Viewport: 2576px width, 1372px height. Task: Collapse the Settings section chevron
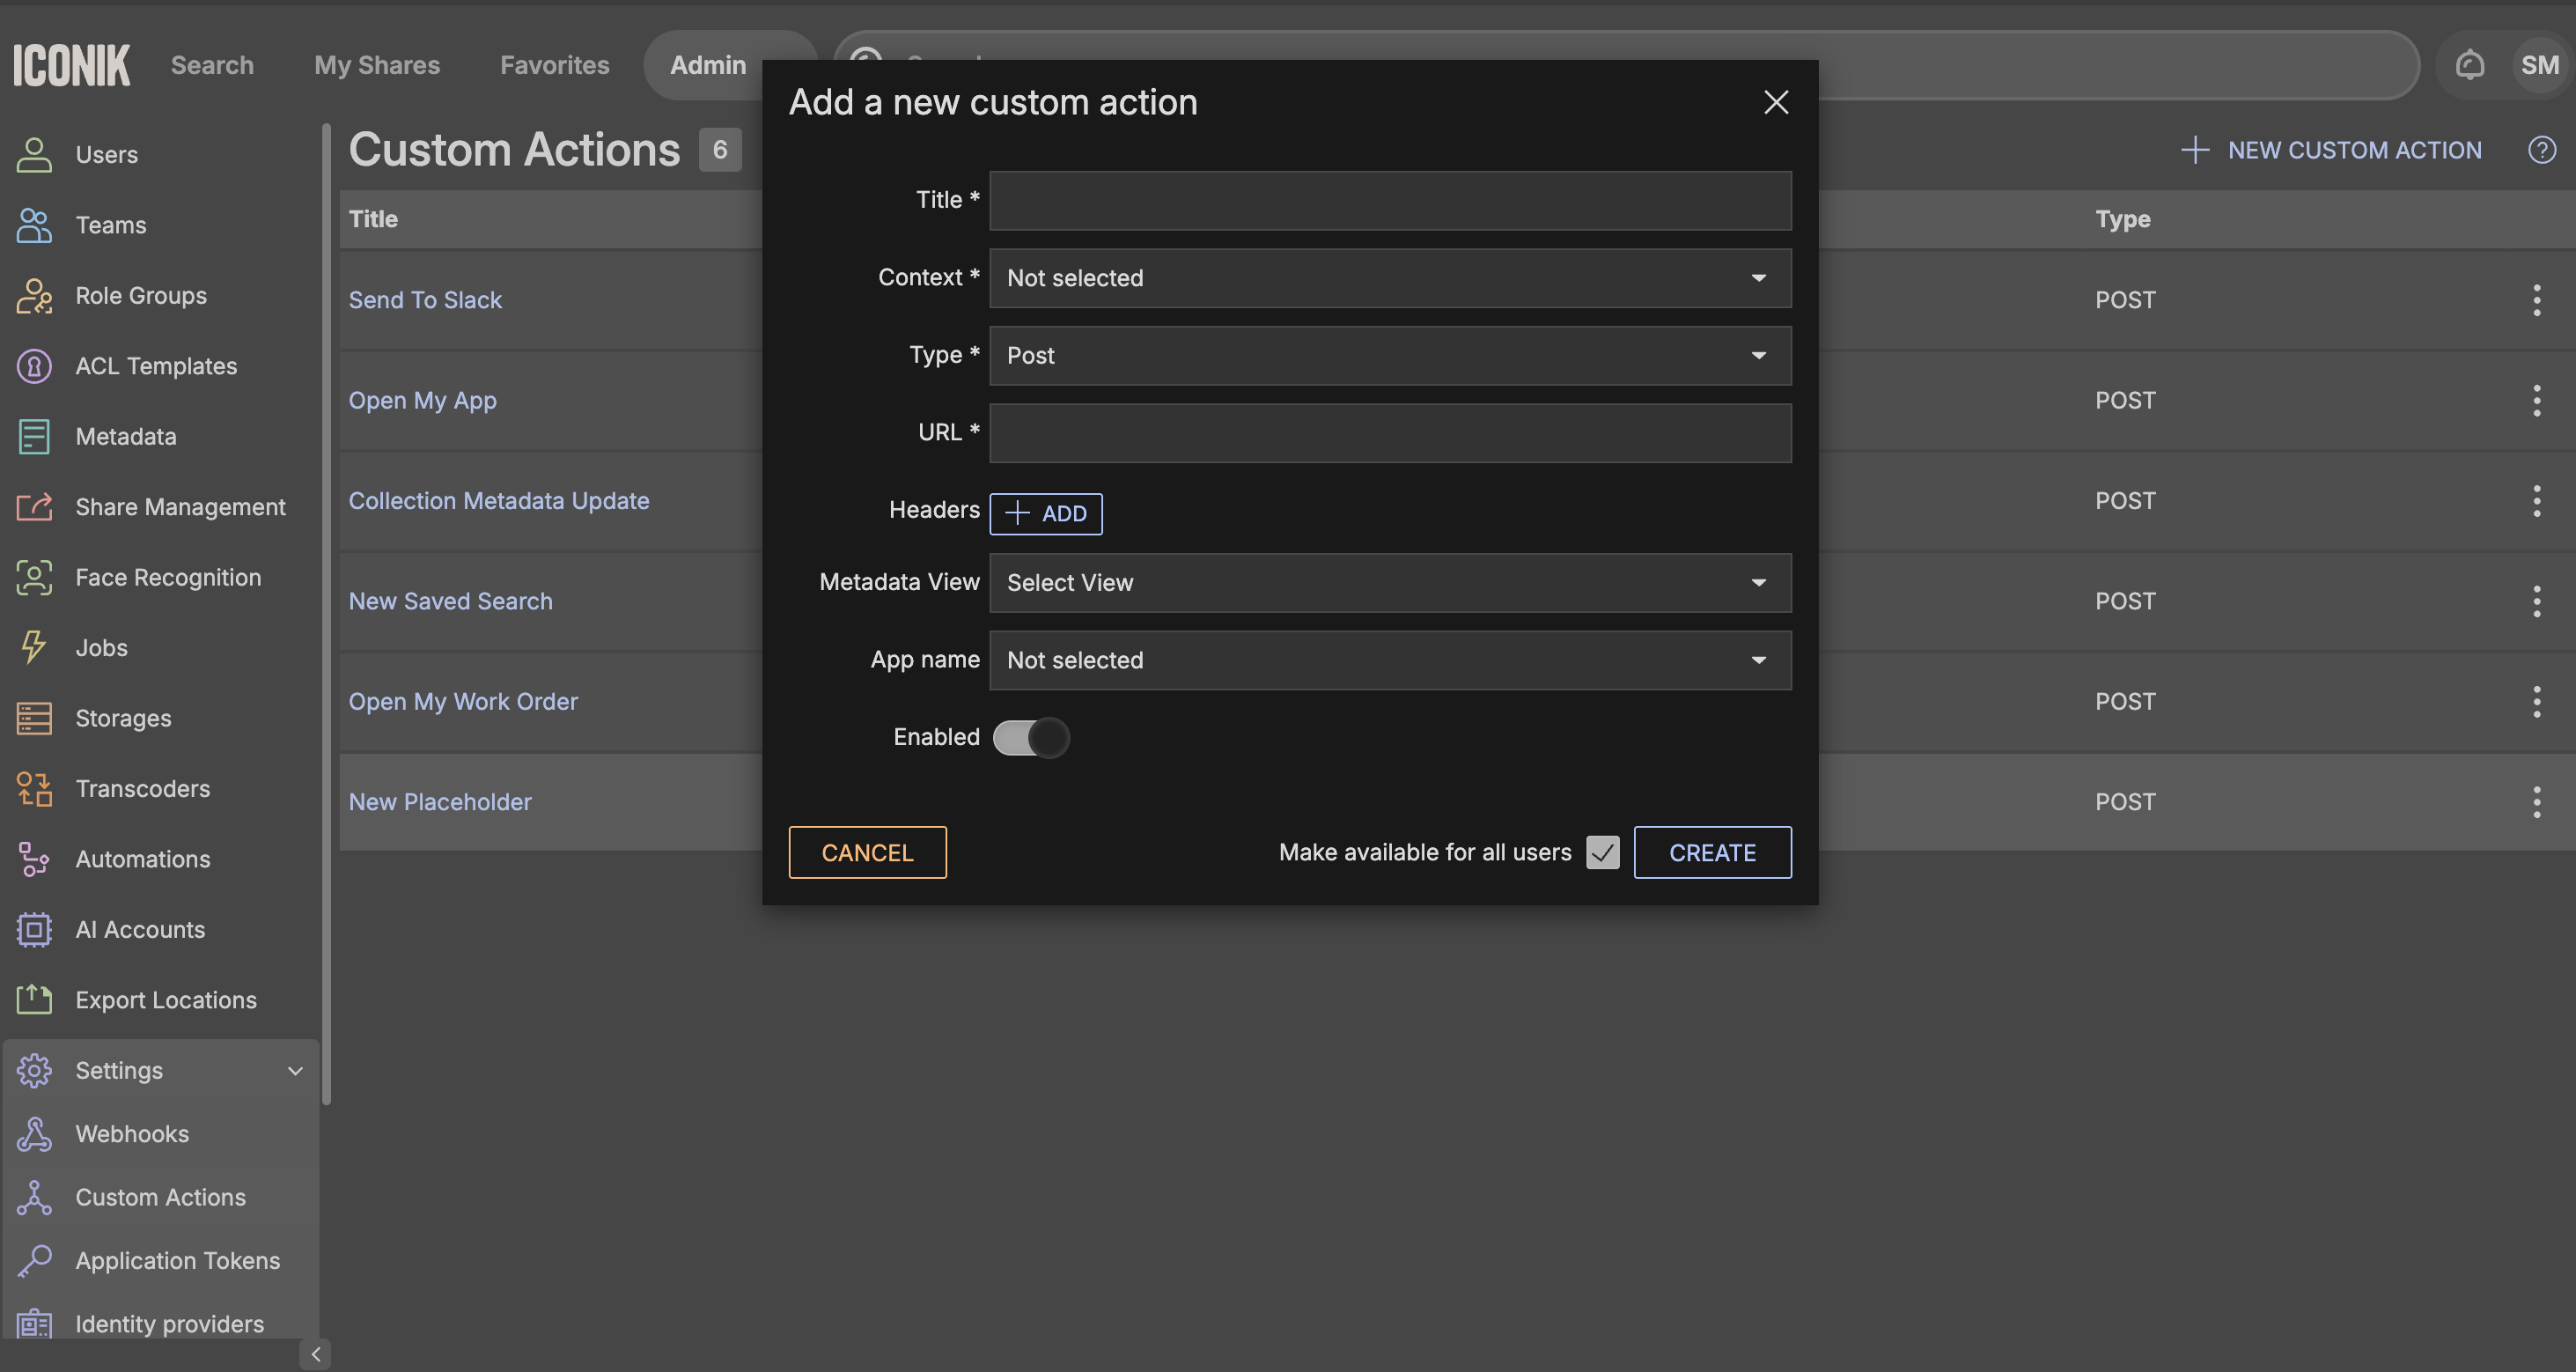pyautogui.click(x=295, y=1071)
